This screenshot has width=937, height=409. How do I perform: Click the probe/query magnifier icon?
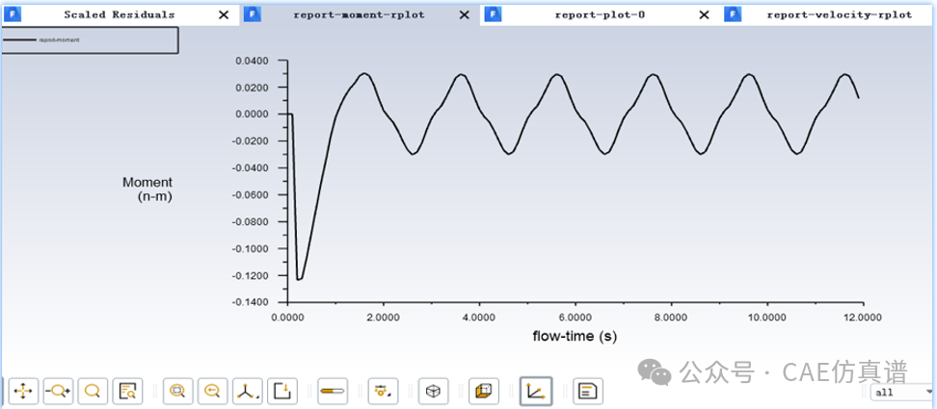[127, 391]
